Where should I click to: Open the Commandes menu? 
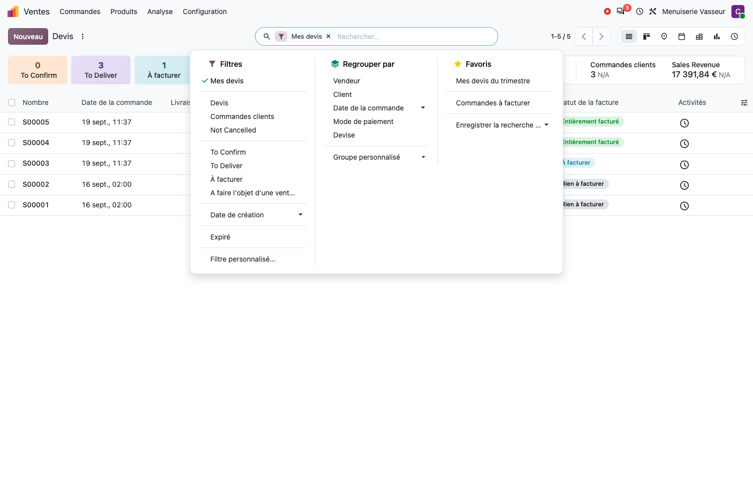coord(80,12)
